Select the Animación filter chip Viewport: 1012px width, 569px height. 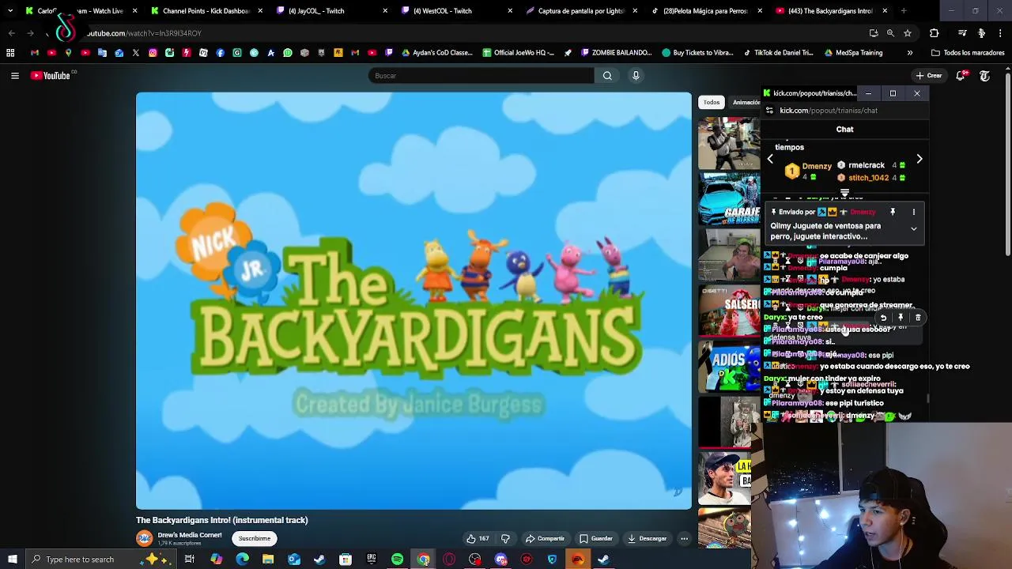pos(744,103)
